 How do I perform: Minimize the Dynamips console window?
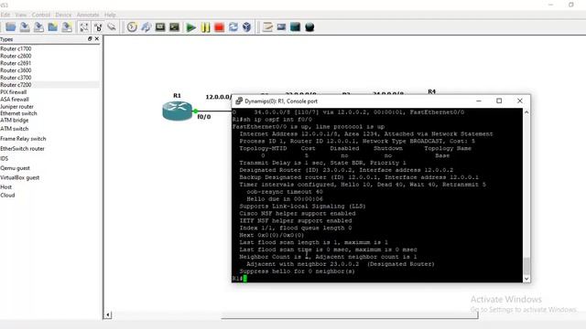(x=479, y=101)
